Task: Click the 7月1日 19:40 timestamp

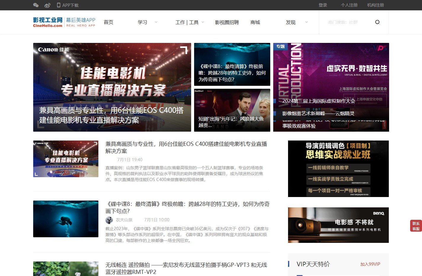Action: click(x=130, y=160)
